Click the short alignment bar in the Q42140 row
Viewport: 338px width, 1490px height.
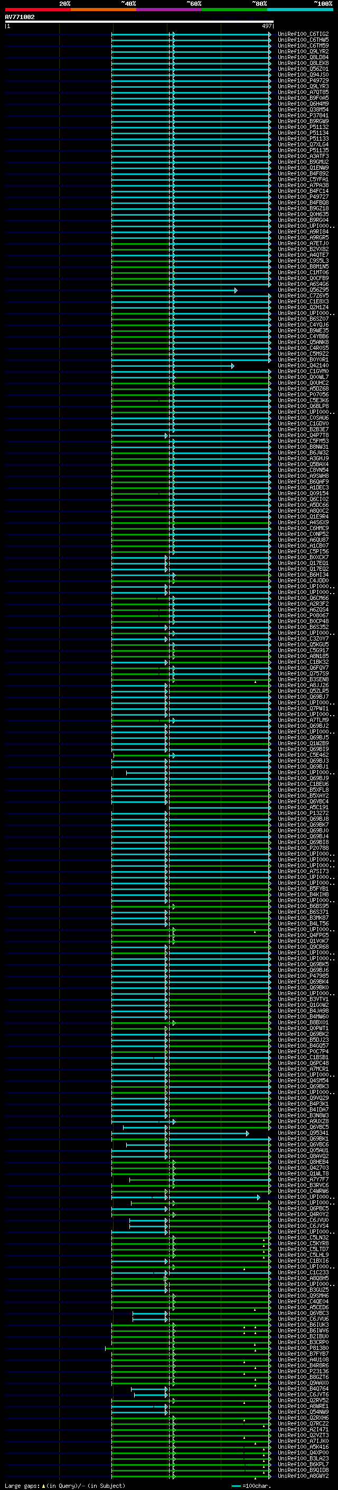173,366
